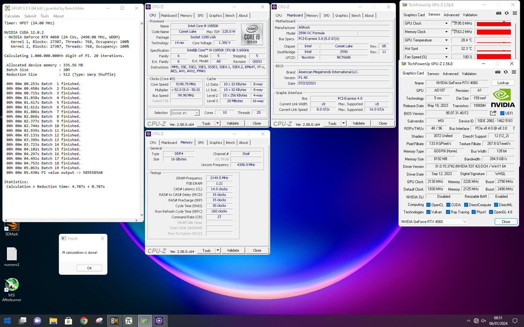
Task: Open the GPU Clock sensor dropdown
Action: click(446, 23)
